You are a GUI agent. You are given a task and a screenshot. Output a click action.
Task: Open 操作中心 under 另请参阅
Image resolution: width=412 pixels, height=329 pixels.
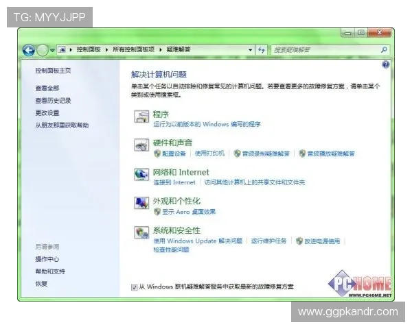pyautogui.click(x=47, y=259)
